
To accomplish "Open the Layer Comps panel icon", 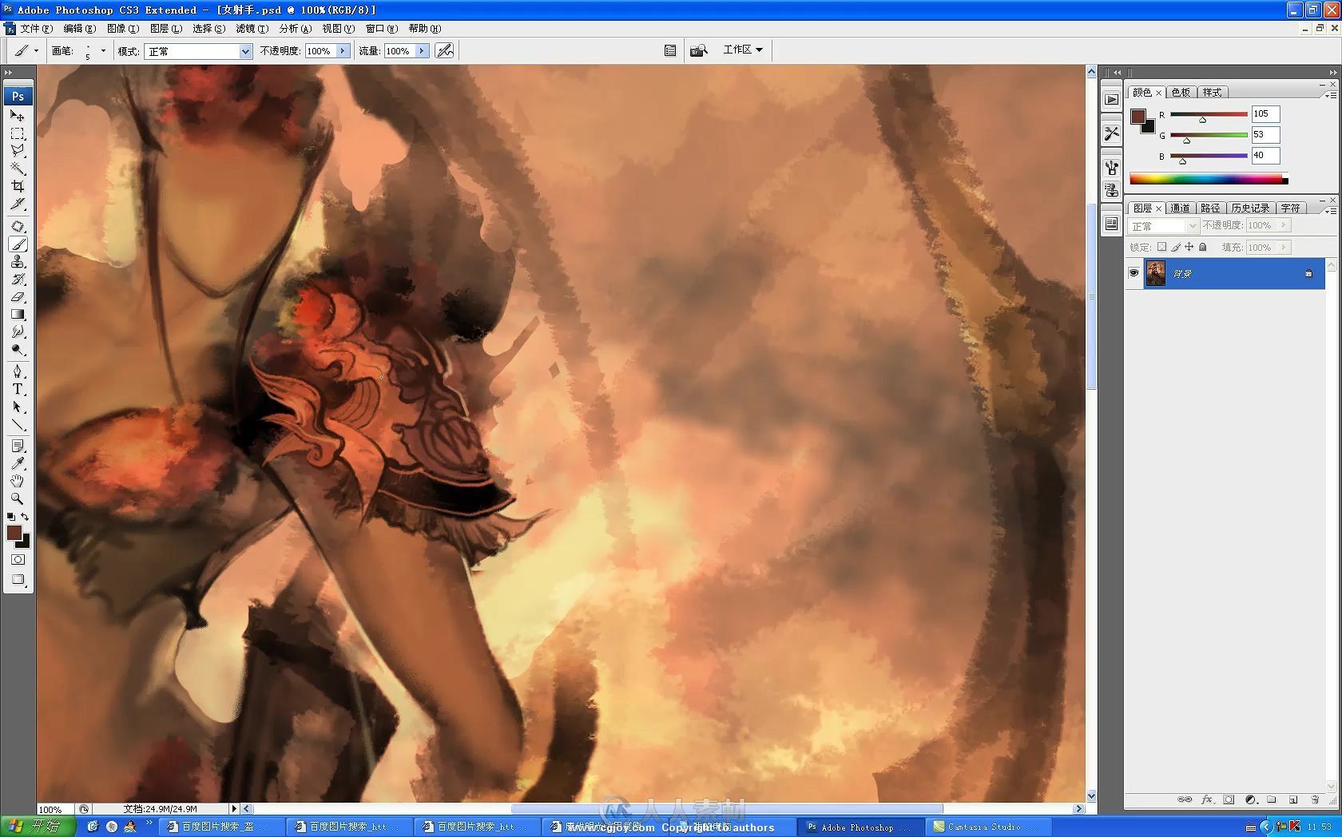I will 1111,224.
